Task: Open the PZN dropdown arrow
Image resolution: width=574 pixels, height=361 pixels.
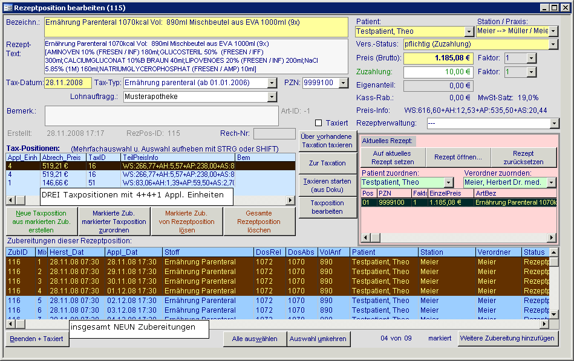Action: click(x=343, y=83)
